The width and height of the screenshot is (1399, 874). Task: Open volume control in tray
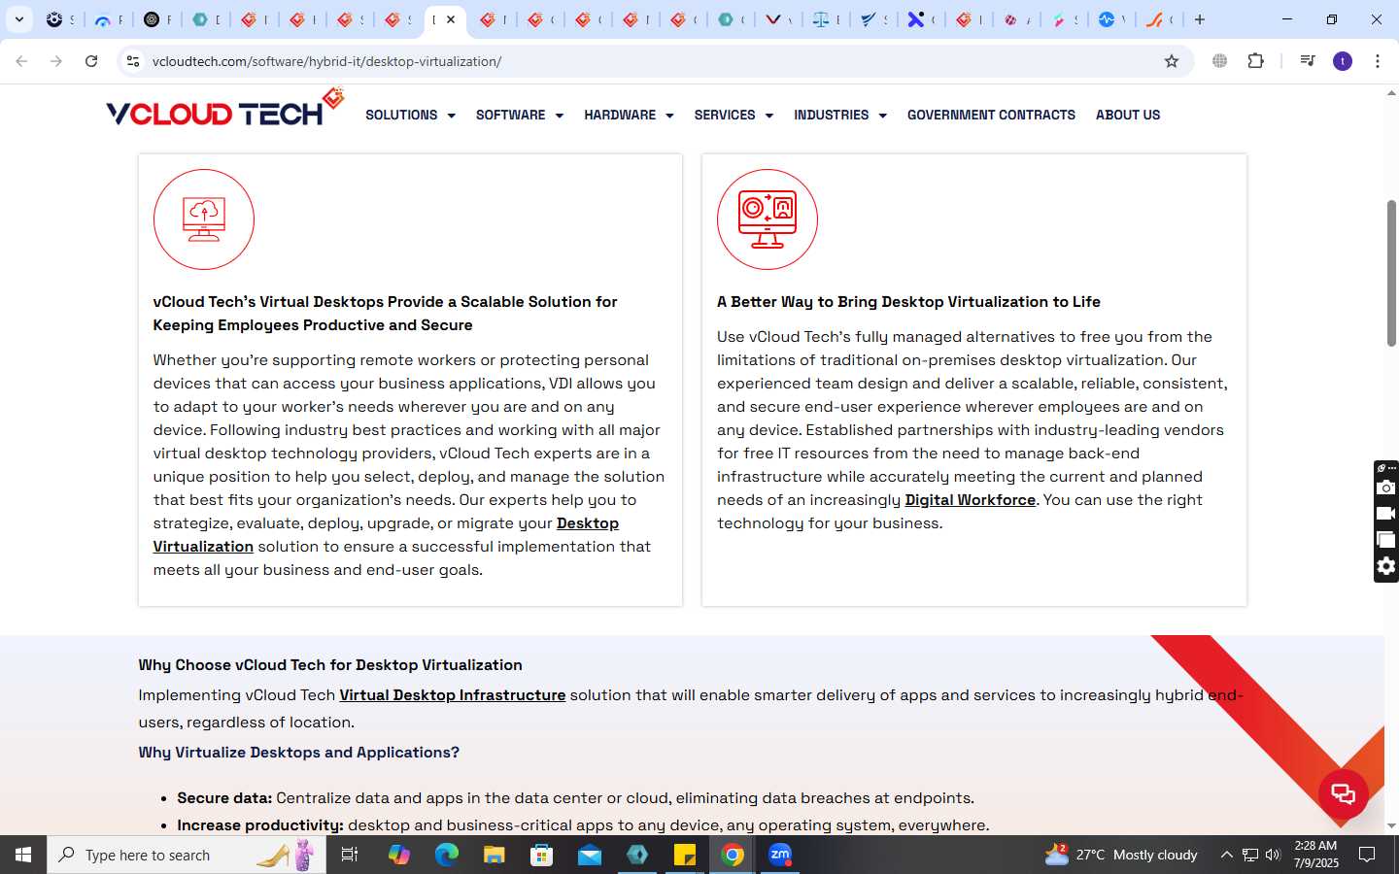coord(1273,855)
